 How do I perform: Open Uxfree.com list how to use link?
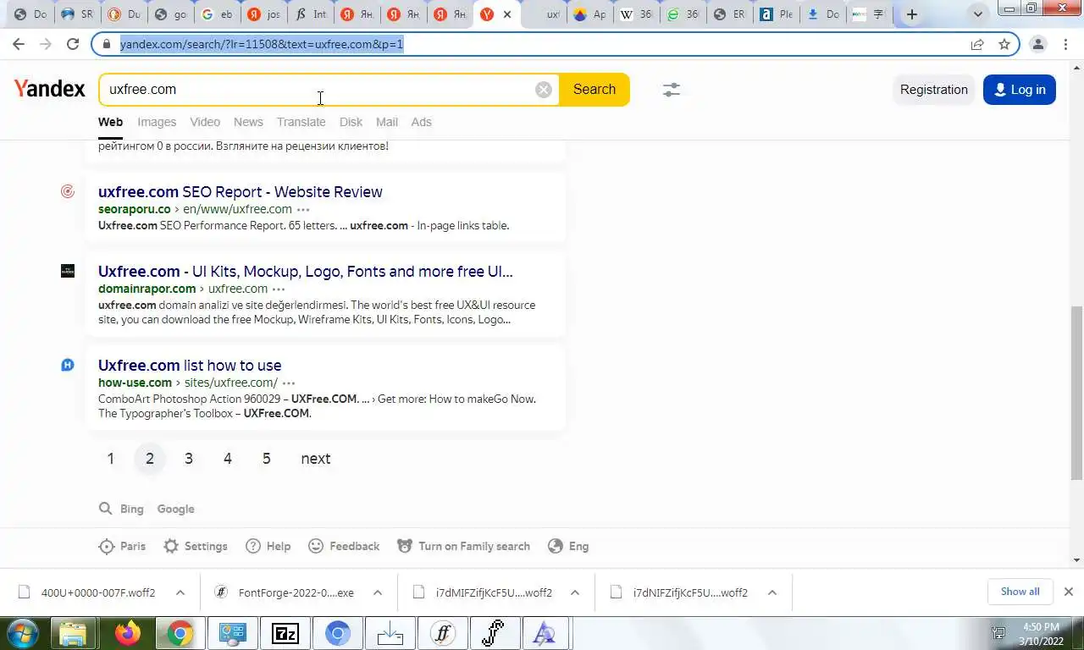tap(190, 366)
